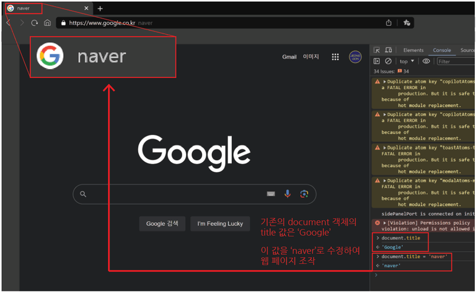Activate the DevTools inspect element picker icon

coord(377,50)
